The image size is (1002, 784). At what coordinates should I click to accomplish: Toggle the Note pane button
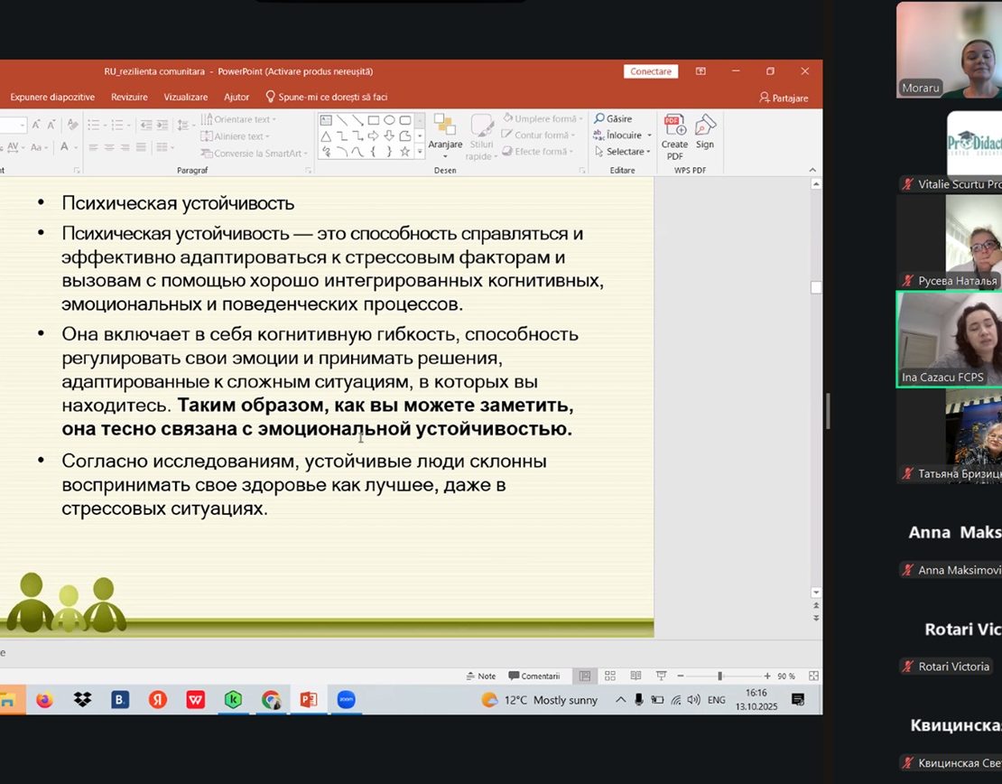(x=481, y=676)
